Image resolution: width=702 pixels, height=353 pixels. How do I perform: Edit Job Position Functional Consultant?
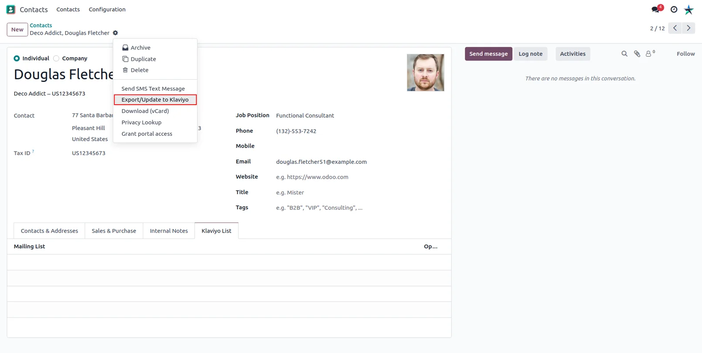click(360, 116)
